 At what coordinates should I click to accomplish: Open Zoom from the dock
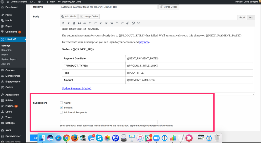tap(156, 138)
